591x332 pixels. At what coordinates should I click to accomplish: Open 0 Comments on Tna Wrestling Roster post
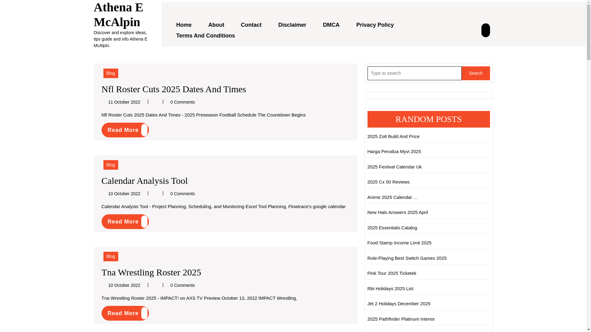click(x=183, y=285)
